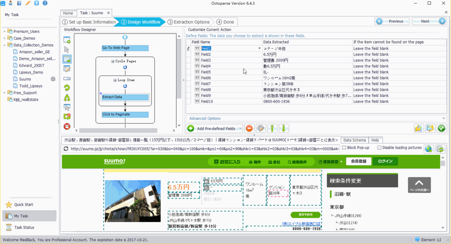The width and height of the screenshot is (451, 244).
Task: Click the globe browser icon
Action: pos(429,149)
